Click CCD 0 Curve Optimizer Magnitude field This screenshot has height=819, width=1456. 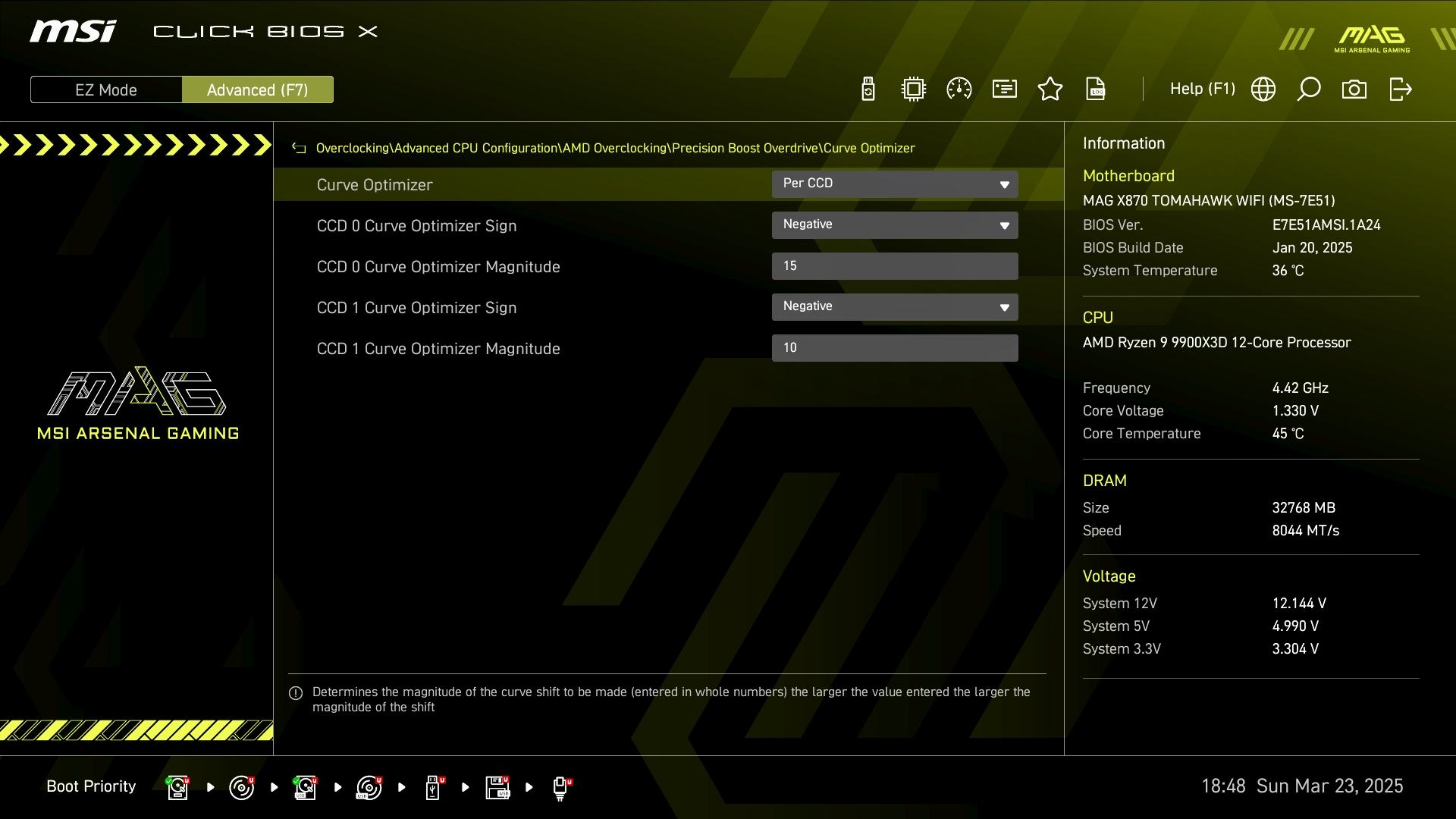click(x=895, y=266)
